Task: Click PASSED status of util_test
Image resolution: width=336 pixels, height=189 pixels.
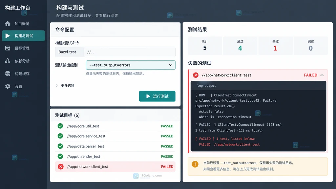Action: point(167,126)
